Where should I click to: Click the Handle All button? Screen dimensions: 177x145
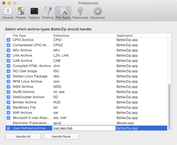click(x=23, y=137)
